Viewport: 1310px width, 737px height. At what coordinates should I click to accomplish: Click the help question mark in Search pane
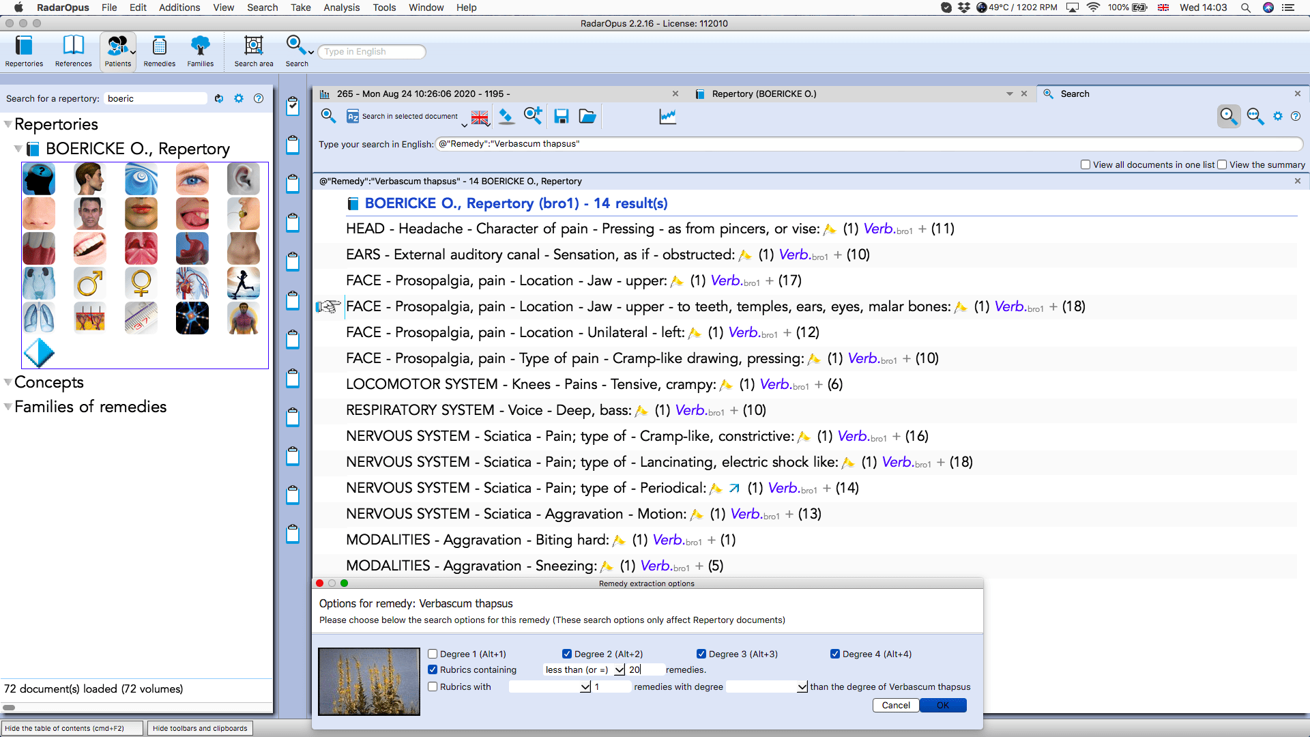tap(1296, 117)
